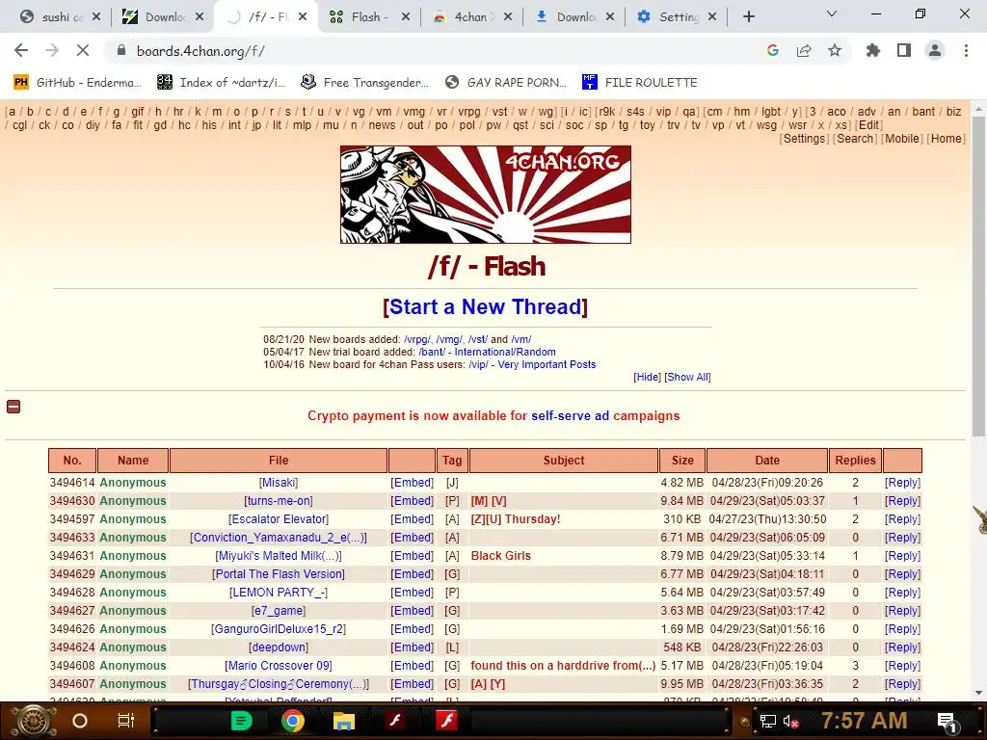Open File Explorer from taskbar
Image resolution: width=987 pixels, height=740 pixels.
[344, 721]
